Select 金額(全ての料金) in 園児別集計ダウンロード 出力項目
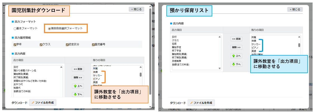 click(22, 91)
